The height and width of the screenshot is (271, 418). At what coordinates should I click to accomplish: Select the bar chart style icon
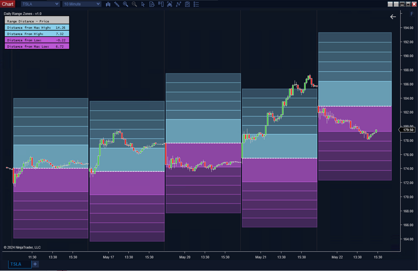(108, 4)
